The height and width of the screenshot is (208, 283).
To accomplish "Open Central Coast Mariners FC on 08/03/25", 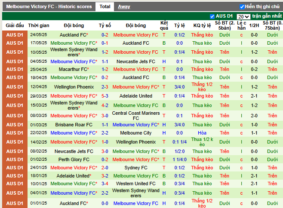I will pos(136,116).
